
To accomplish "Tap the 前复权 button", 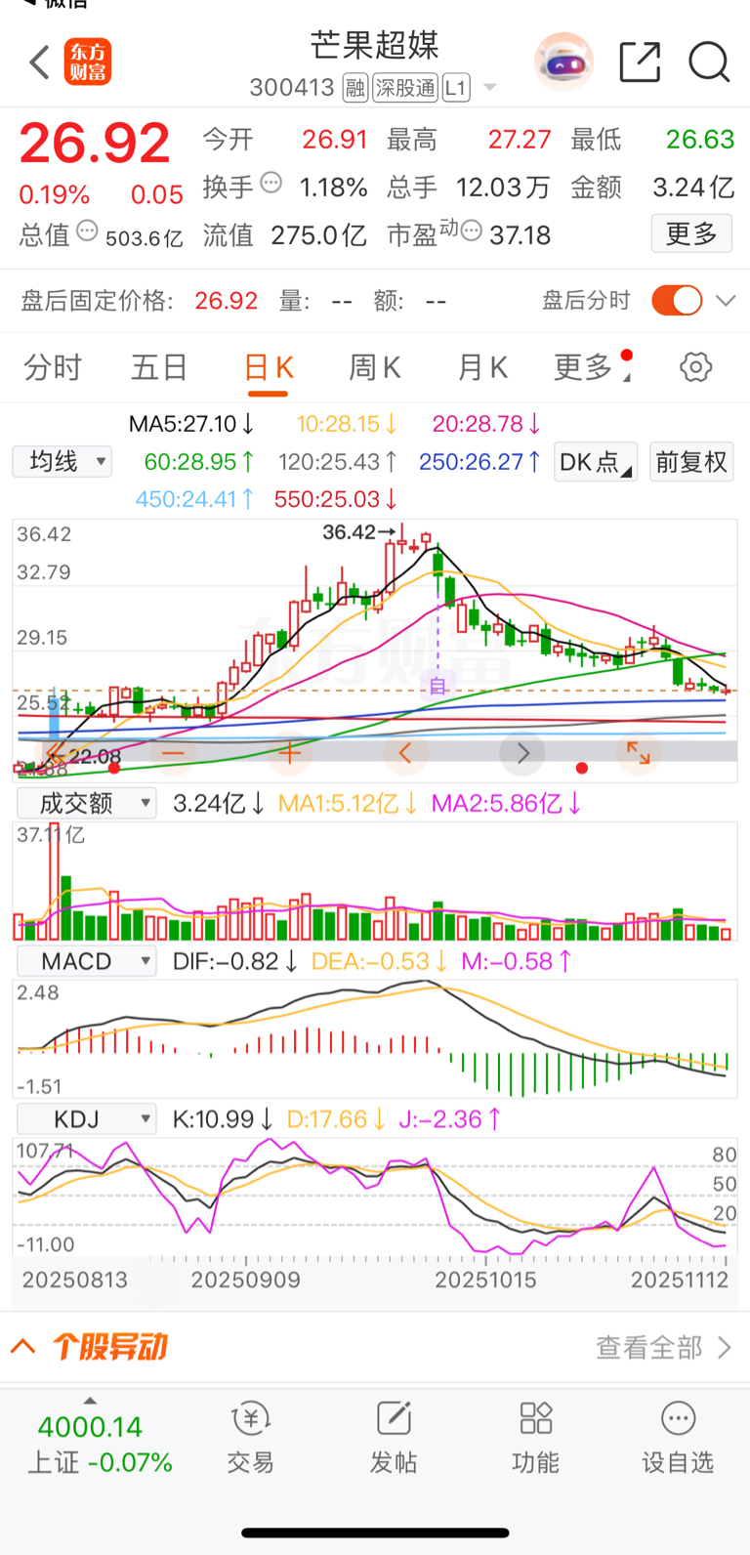I will click(691, 461).
